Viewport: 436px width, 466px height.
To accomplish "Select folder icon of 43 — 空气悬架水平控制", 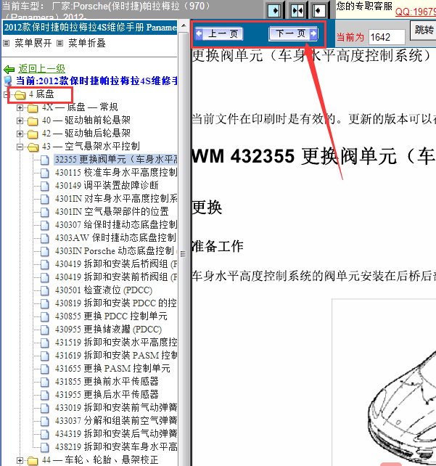I will click(33, 147).
